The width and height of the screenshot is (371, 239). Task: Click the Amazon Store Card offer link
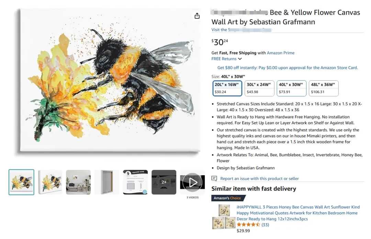(x=288, y=68)
